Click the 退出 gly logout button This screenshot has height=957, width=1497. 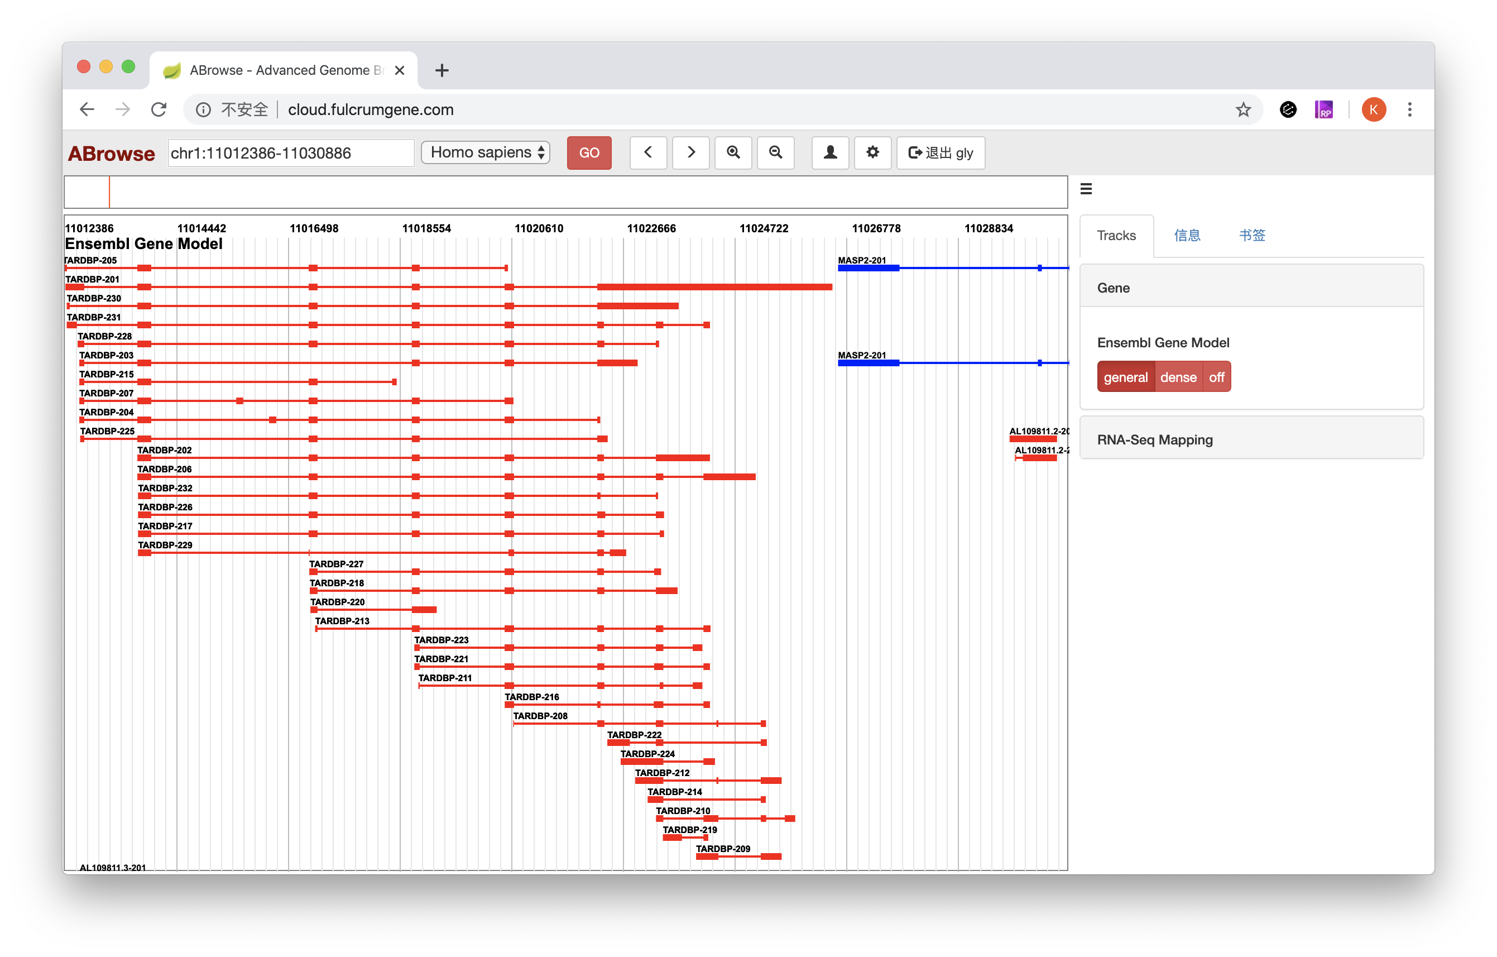point(940,153)
